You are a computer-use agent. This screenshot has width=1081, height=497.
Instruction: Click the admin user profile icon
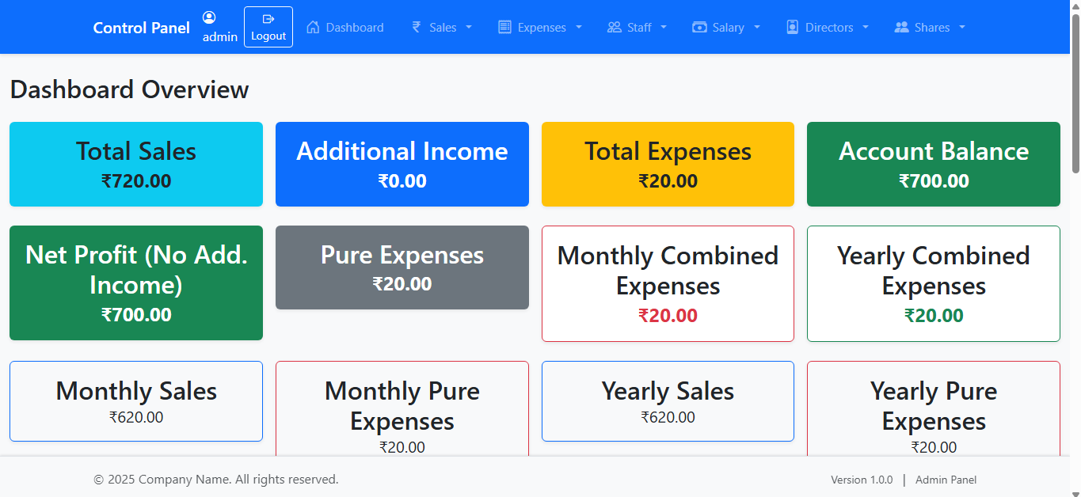pos(208,17)
